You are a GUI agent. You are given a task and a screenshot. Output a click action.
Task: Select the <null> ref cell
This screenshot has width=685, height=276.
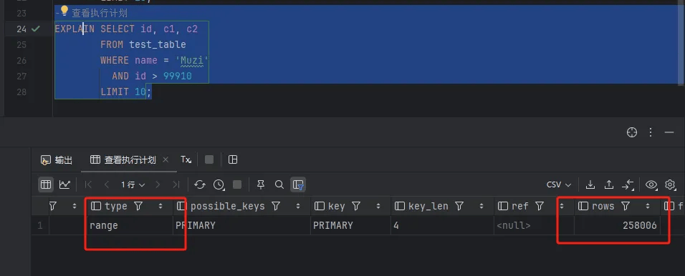click(534, 225)
